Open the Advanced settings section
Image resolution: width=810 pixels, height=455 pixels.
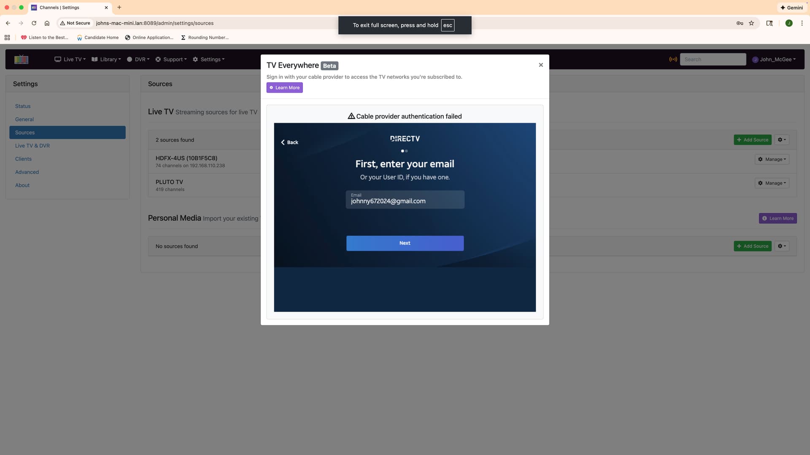tap(27, 172)
